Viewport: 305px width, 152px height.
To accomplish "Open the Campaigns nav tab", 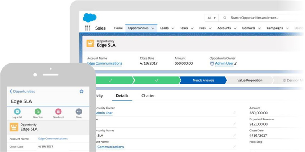I will coord(274,28).
